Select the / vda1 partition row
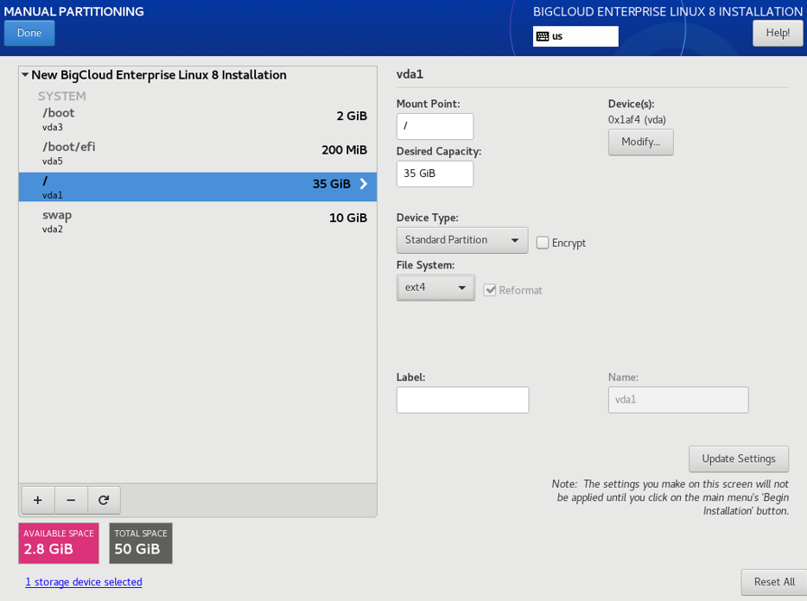807x601 pixels. click(x=198, y=187)
